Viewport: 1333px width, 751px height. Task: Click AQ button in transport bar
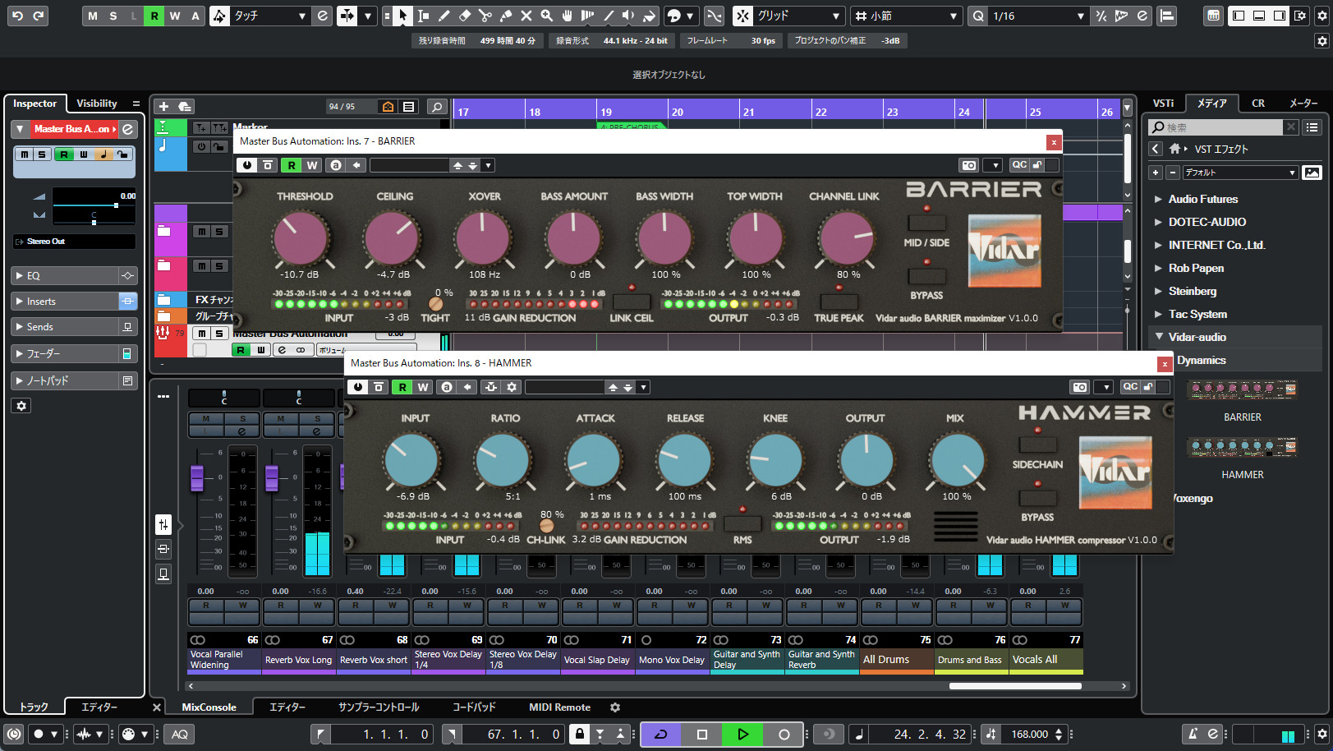(180, 734)
